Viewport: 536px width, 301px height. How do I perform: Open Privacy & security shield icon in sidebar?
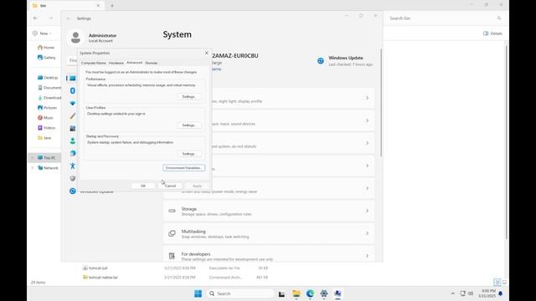[73, 178]
